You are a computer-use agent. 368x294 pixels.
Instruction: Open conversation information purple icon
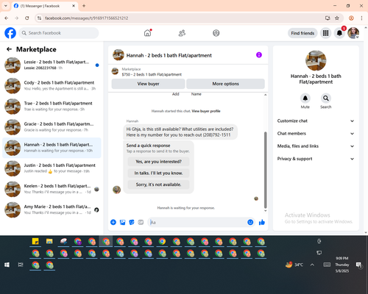[x=259, y=55]
